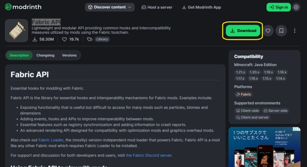Image resolution: width=307 pixels, height=167 pixels.
Task: Click the Client-side environment tag
Action: pos(247,111)
